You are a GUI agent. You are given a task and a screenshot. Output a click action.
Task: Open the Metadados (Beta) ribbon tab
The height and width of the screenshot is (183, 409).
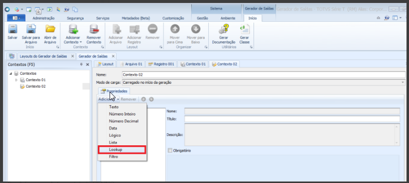(136, 18)
